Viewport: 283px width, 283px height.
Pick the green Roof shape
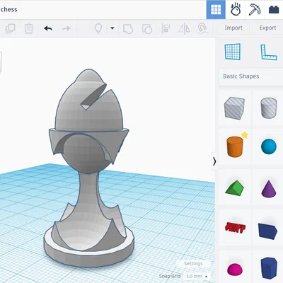pyautogui.click(x=234, y=188)
